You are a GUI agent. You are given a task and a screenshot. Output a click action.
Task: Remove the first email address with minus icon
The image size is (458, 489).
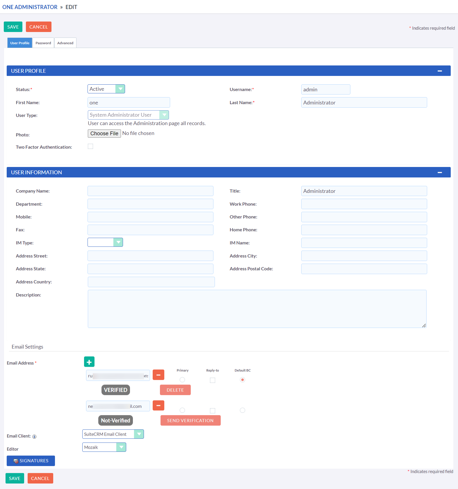coord(158,375)
